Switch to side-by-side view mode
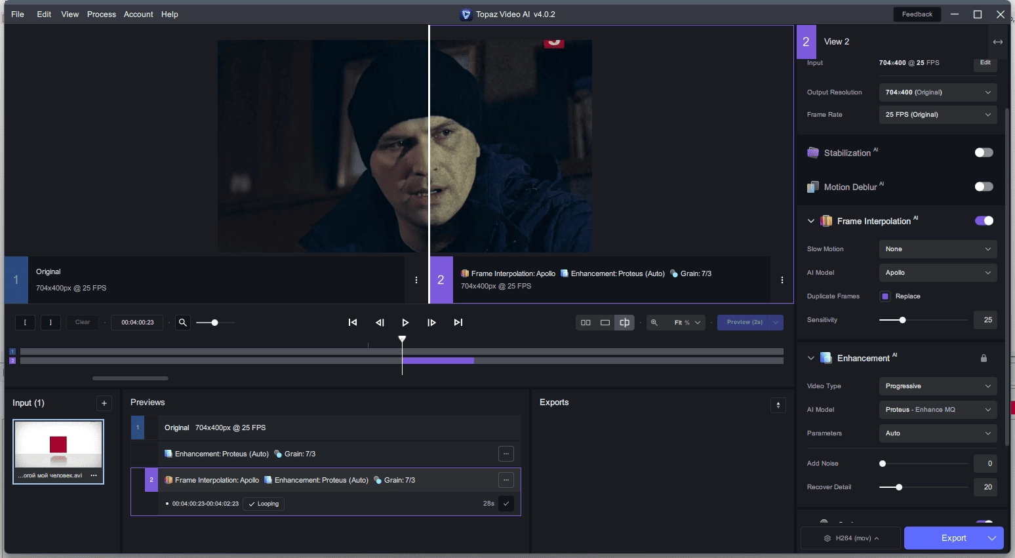This screenshot has height=558, width=1015. [x=586, y=322]
